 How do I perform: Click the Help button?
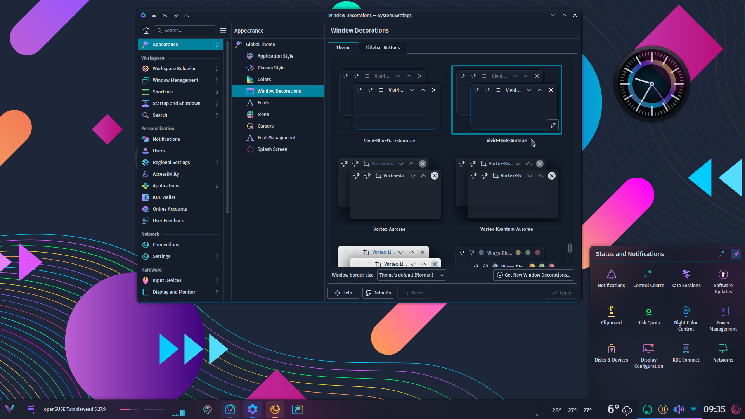click(343, 293)
